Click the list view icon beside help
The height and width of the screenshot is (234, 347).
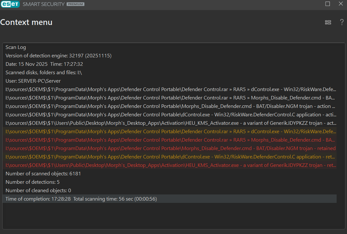328,22
